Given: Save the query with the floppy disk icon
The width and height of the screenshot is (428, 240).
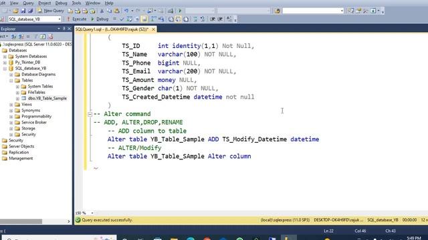Looking at the screenshot, I should pyautogui.click(x=23, y=11).
